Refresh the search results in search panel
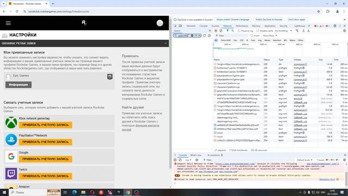348x196 pixels. (204, 35)
